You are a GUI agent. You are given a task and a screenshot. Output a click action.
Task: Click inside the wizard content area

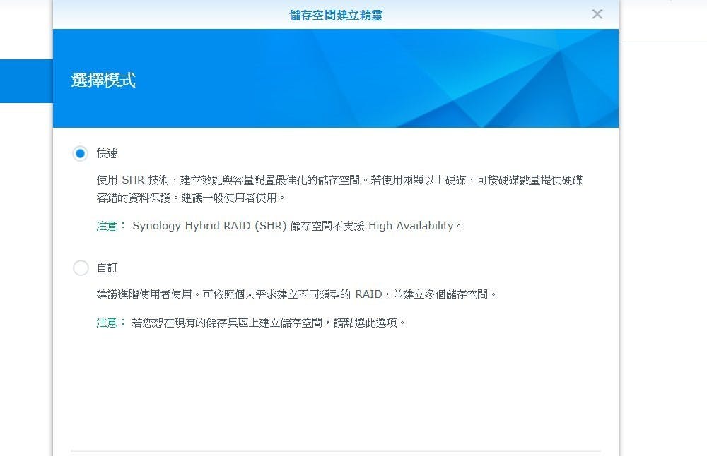click(334, 388)
